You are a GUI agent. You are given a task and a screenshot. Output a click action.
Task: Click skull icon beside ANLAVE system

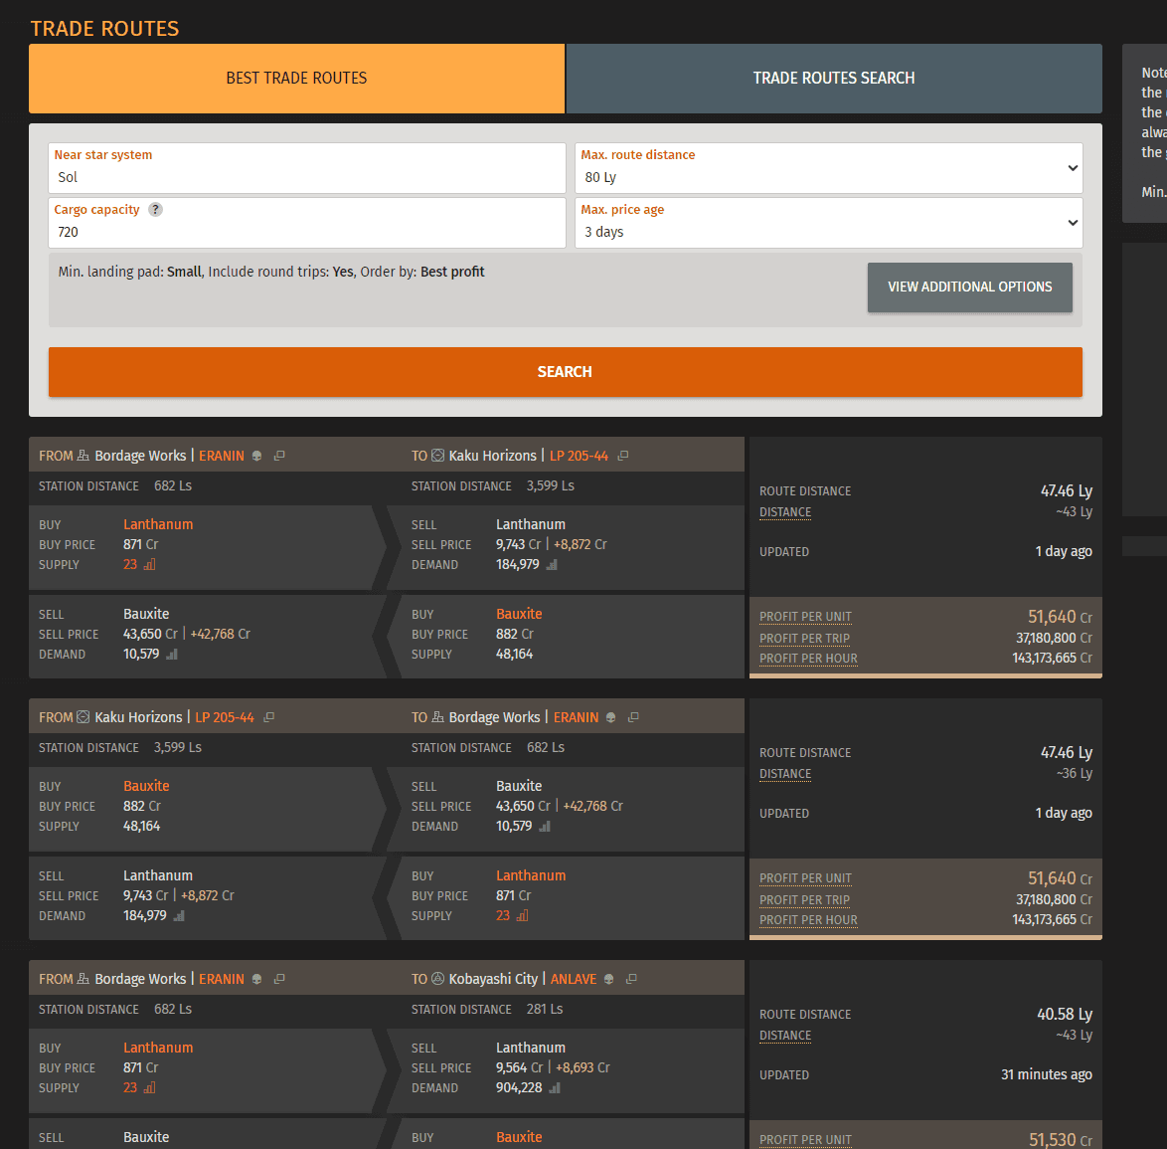[609, 979]
